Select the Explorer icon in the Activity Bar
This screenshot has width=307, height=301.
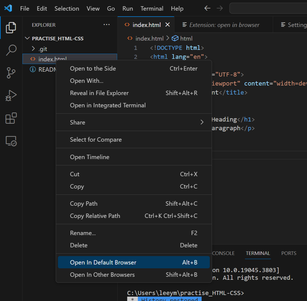11,28
